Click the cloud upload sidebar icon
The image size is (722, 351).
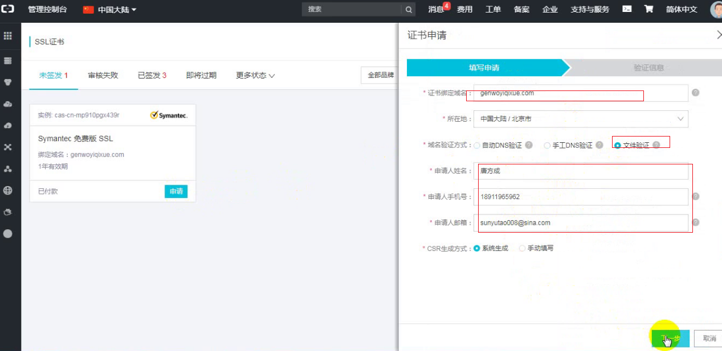[x=8, y=125]
